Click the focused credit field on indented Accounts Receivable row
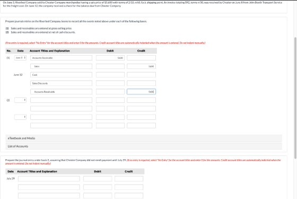Image resolution: width=297 pixels, height=199 pixels. tap(141, 92)
